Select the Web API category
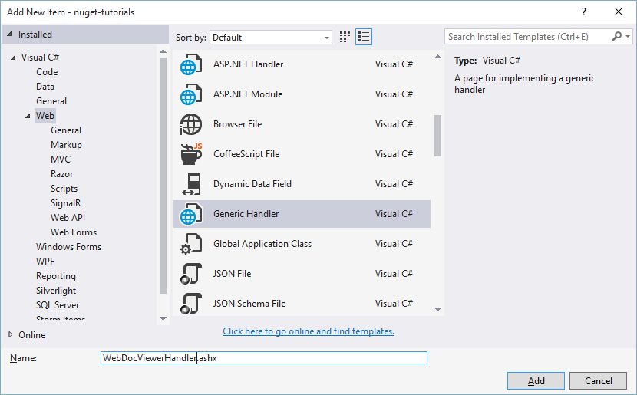637x395 pixels. 68,218
